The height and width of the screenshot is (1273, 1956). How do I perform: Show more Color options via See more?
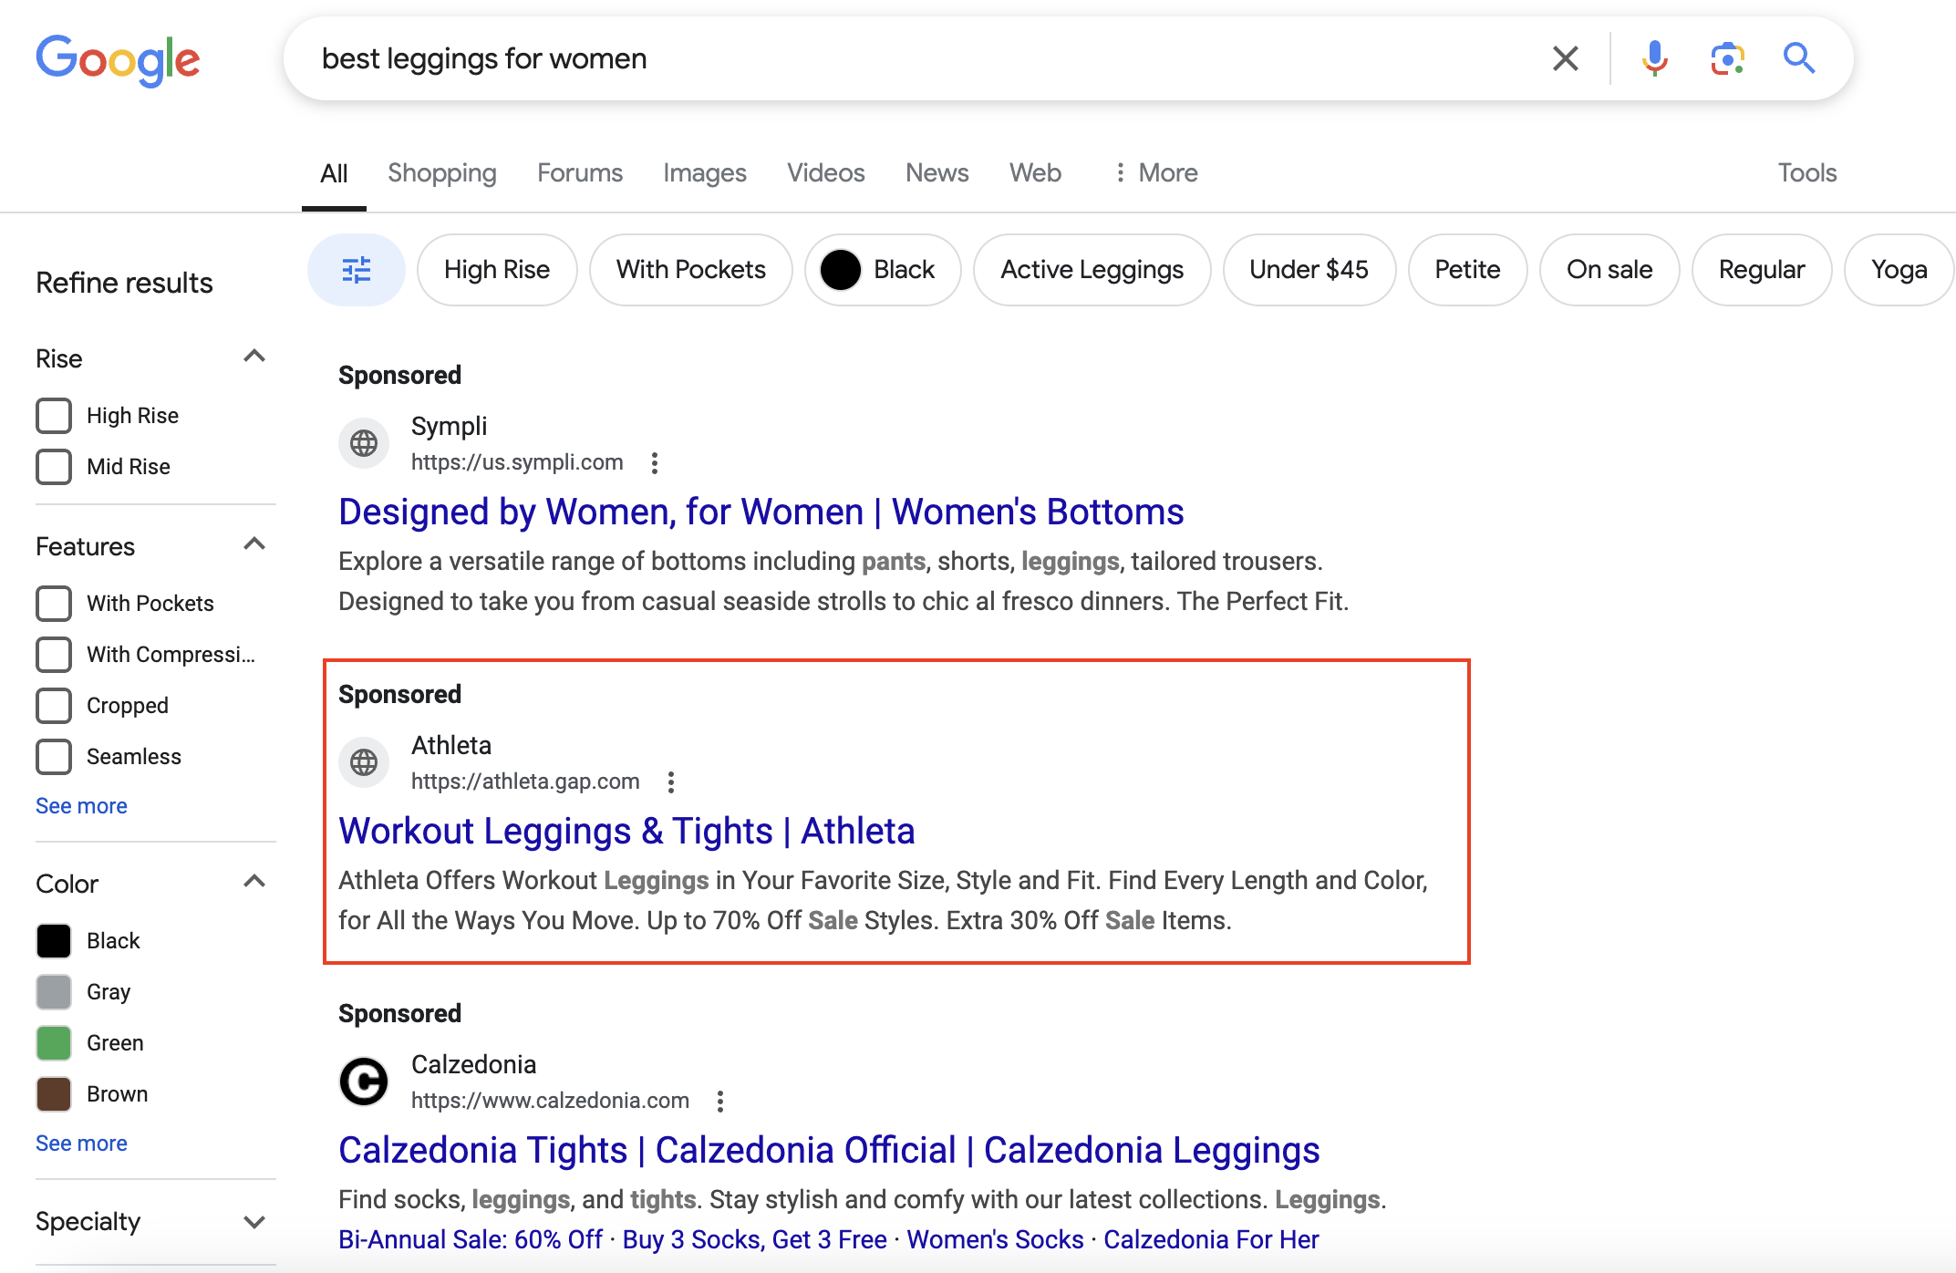pyautogui.click(x=81, y=1144)
